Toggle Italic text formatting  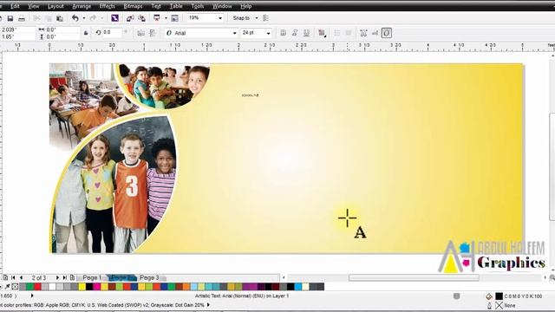[295, 33]
